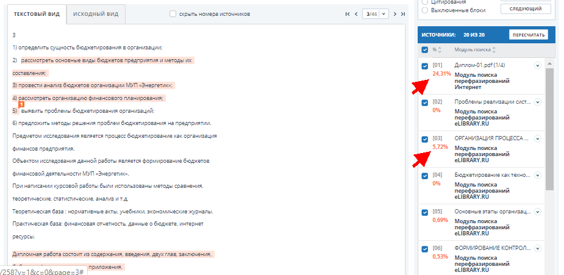Click source number label [04]

coord(437,175)
